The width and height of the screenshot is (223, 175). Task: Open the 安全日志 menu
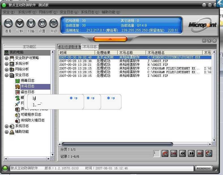coord(69,12)
